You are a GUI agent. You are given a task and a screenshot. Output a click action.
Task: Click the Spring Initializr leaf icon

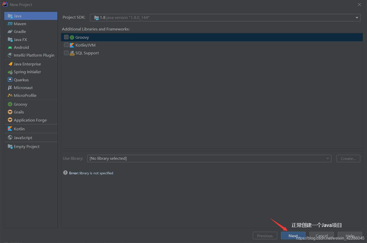tap(10, 72)
